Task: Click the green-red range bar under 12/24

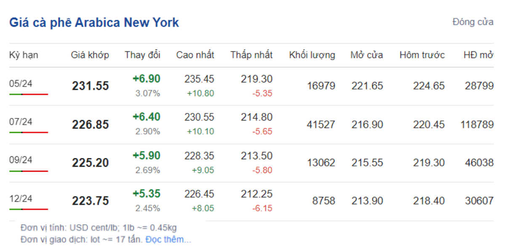Action: 29,209
